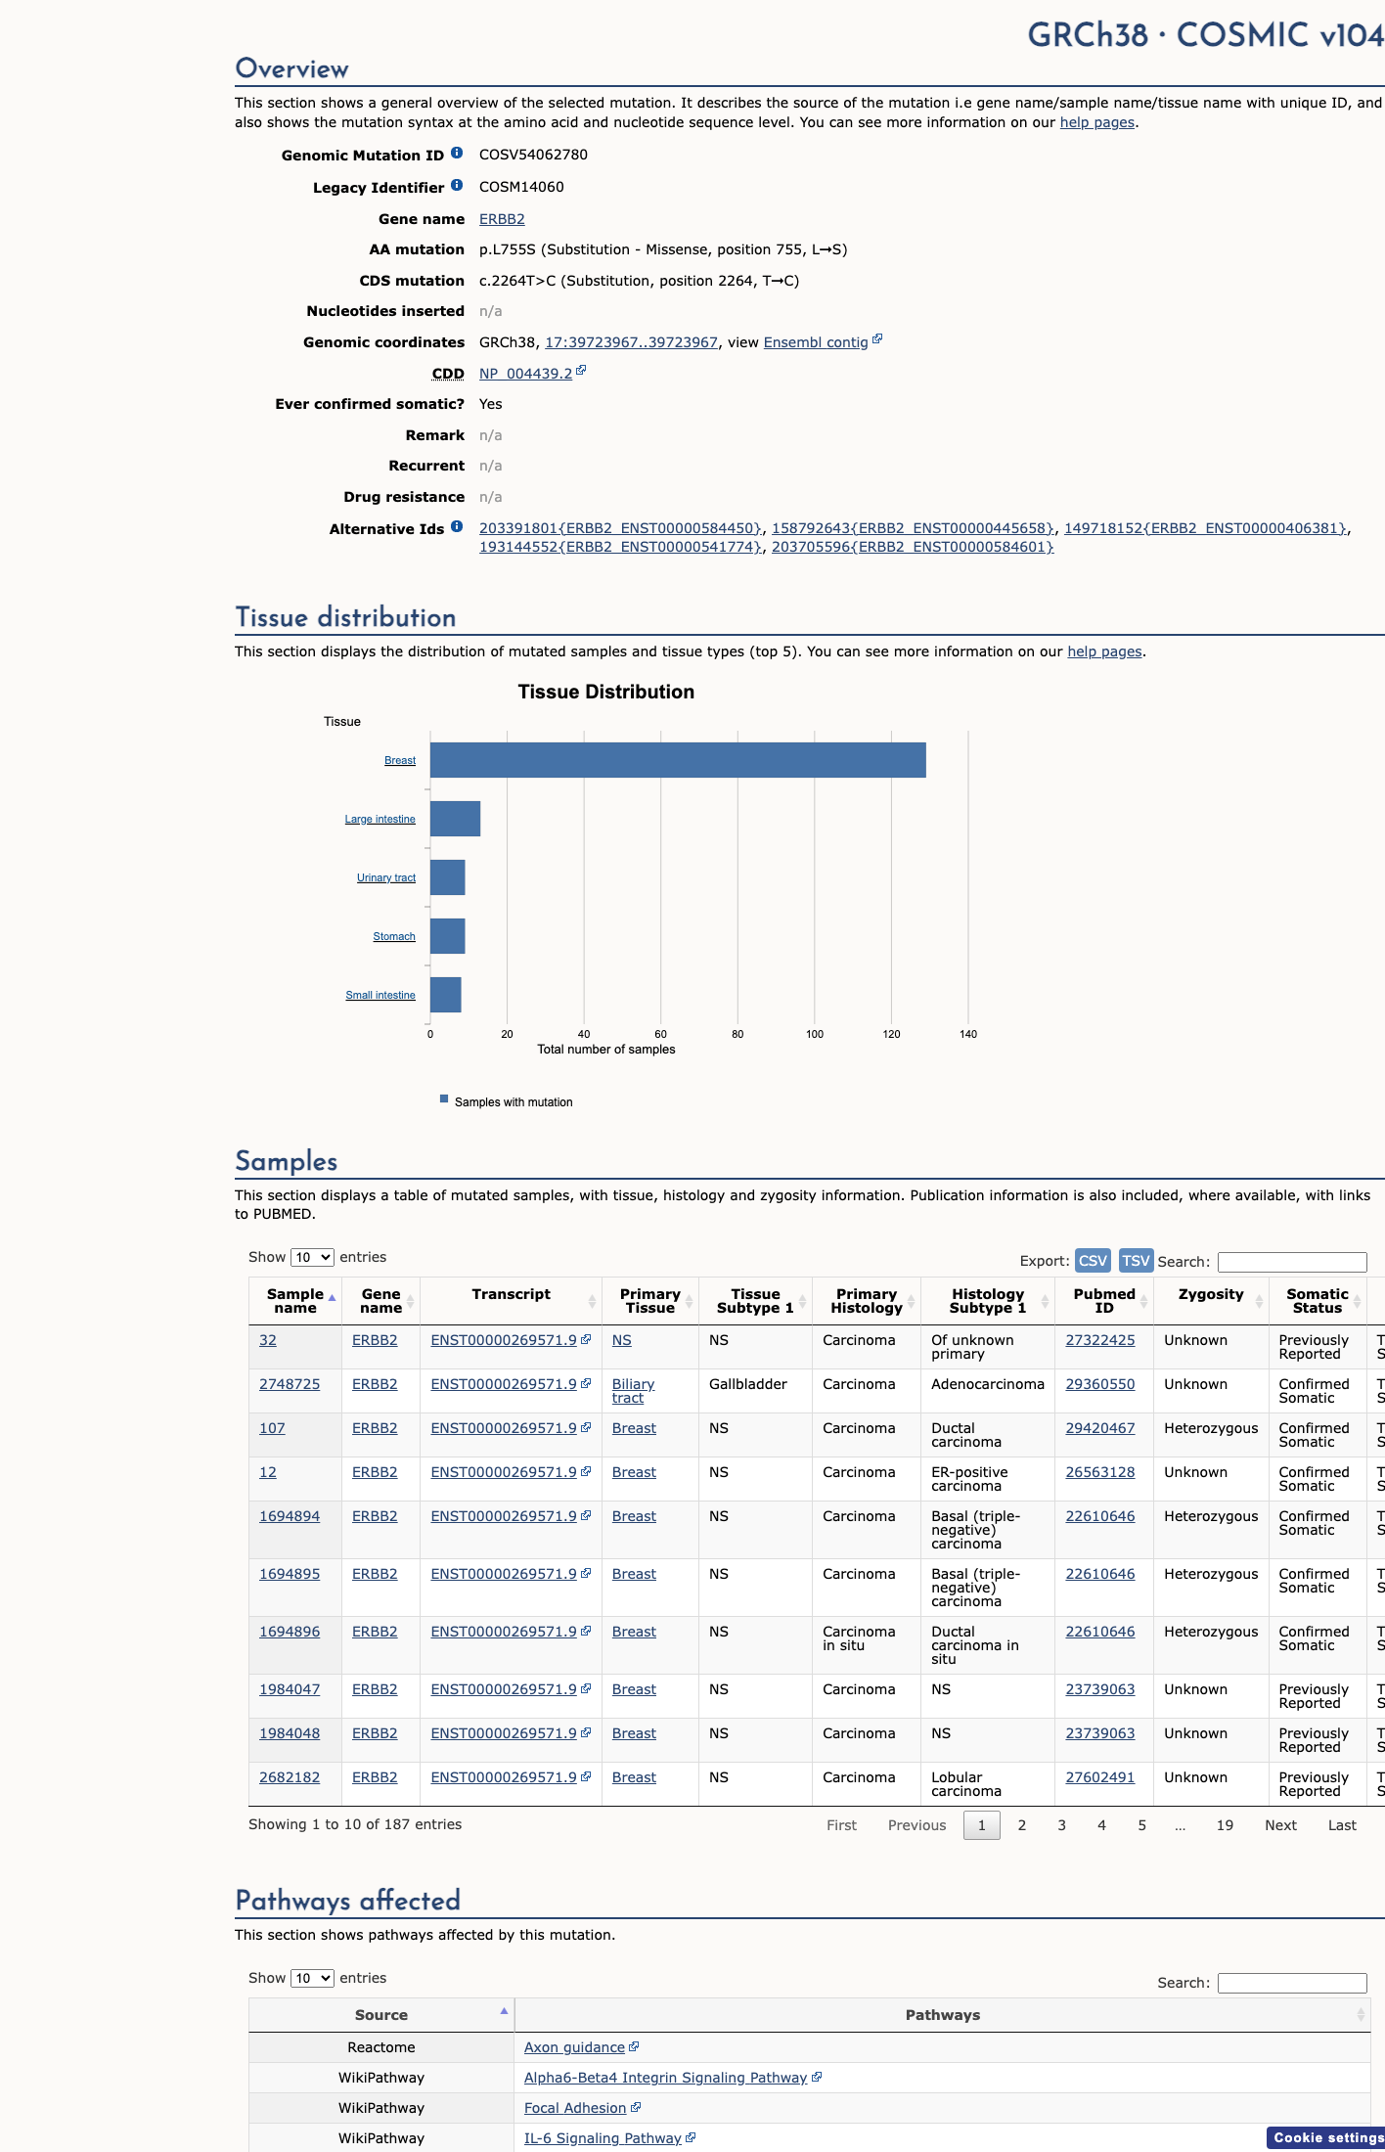The image size is (1385, 2152).
Task: Go to page 2 of samples
Action: (1022, 1825)
